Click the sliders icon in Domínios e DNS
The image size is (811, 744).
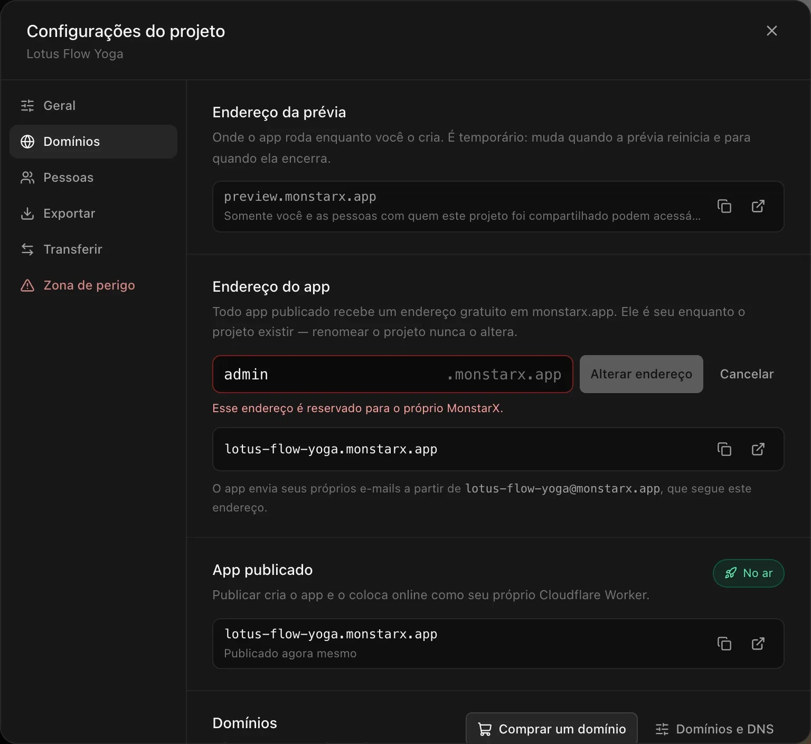pos(662,729)
